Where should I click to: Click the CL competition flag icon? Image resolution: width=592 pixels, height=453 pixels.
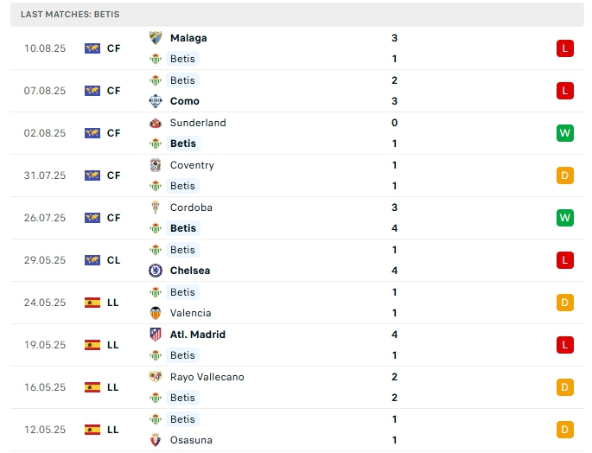coord(92,260)
